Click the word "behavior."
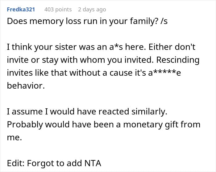This screenshot has height=172, width=216. (x=26, y=86)
